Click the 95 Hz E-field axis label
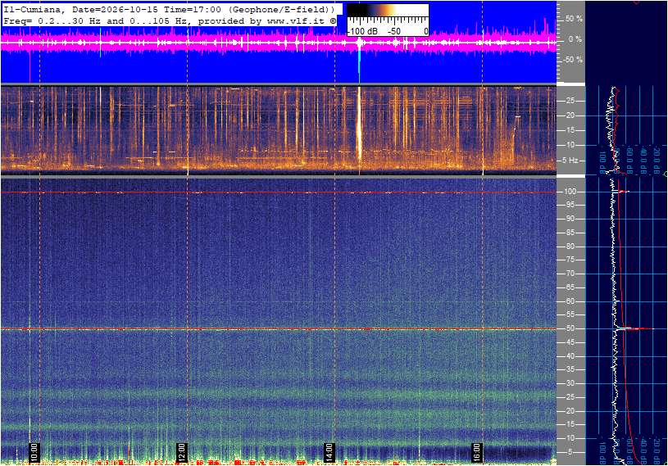Viewport: 668px width, 466px height. point(570,205)
